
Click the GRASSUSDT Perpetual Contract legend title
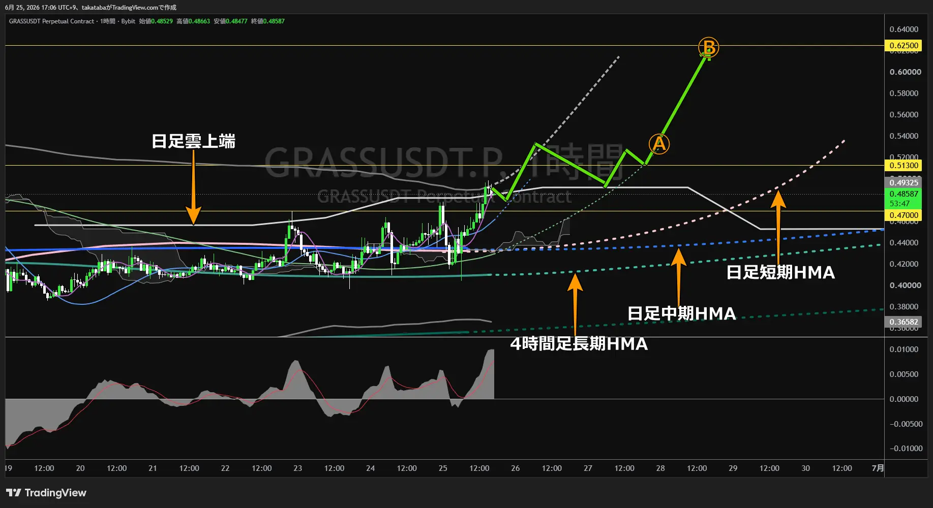51,21
